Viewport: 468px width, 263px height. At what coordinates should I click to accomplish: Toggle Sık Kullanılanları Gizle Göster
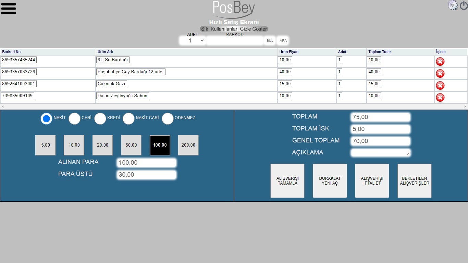234,29
